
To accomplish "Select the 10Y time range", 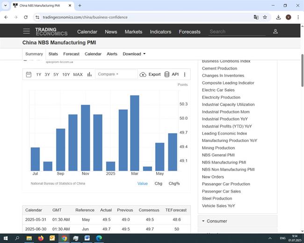I will tap(66, 74).
